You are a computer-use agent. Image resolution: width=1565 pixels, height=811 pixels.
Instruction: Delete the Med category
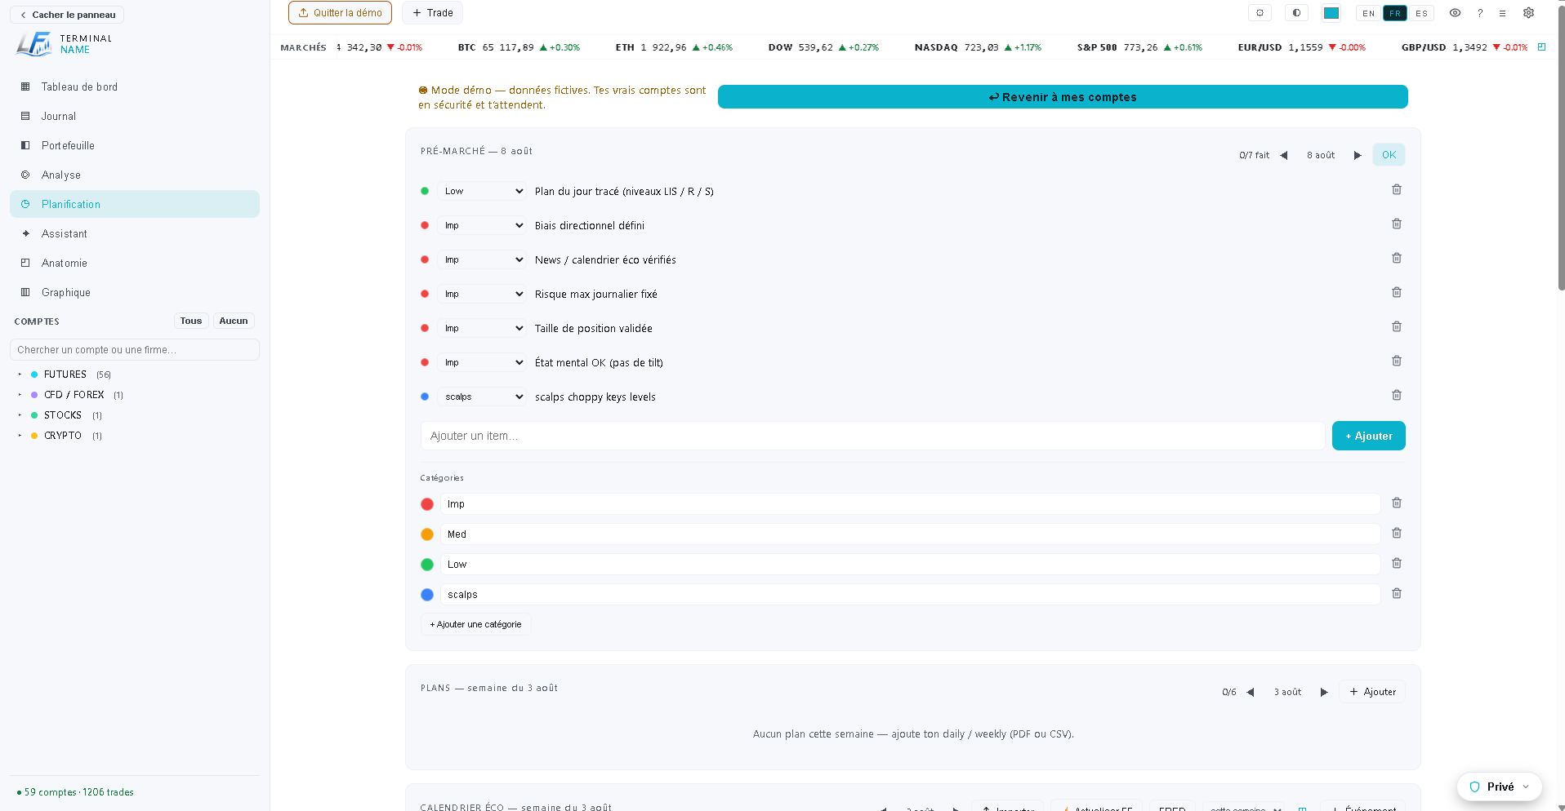tap(1396, 533)
